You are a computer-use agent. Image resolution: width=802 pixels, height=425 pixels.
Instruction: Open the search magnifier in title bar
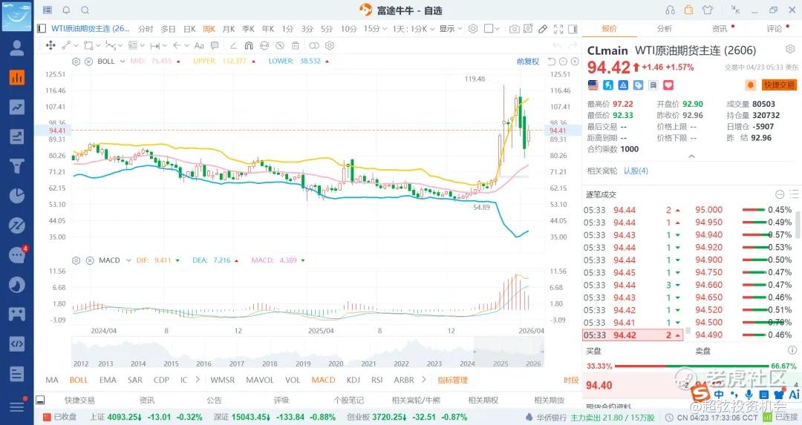pos(85,10)
